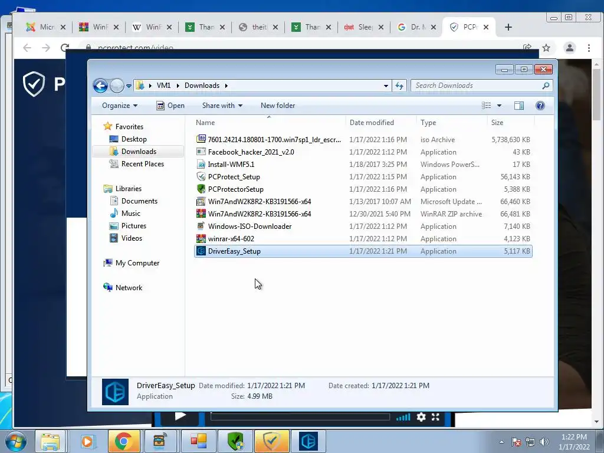Viewport: 604px width, 453px height.
Task: Select the 7601.24214 iso Archive file
Action: [363, 139]
